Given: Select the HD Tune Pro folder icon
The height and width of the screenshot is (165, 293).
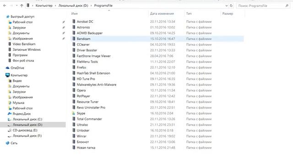Looking at the screenshot, I should [x=74, y=79].
